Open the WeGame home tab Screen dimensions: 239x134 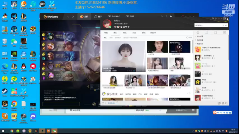(84, 17)
